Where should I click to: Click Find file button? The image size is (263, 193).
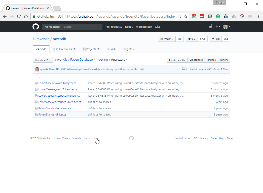click(x=211, y=60)
